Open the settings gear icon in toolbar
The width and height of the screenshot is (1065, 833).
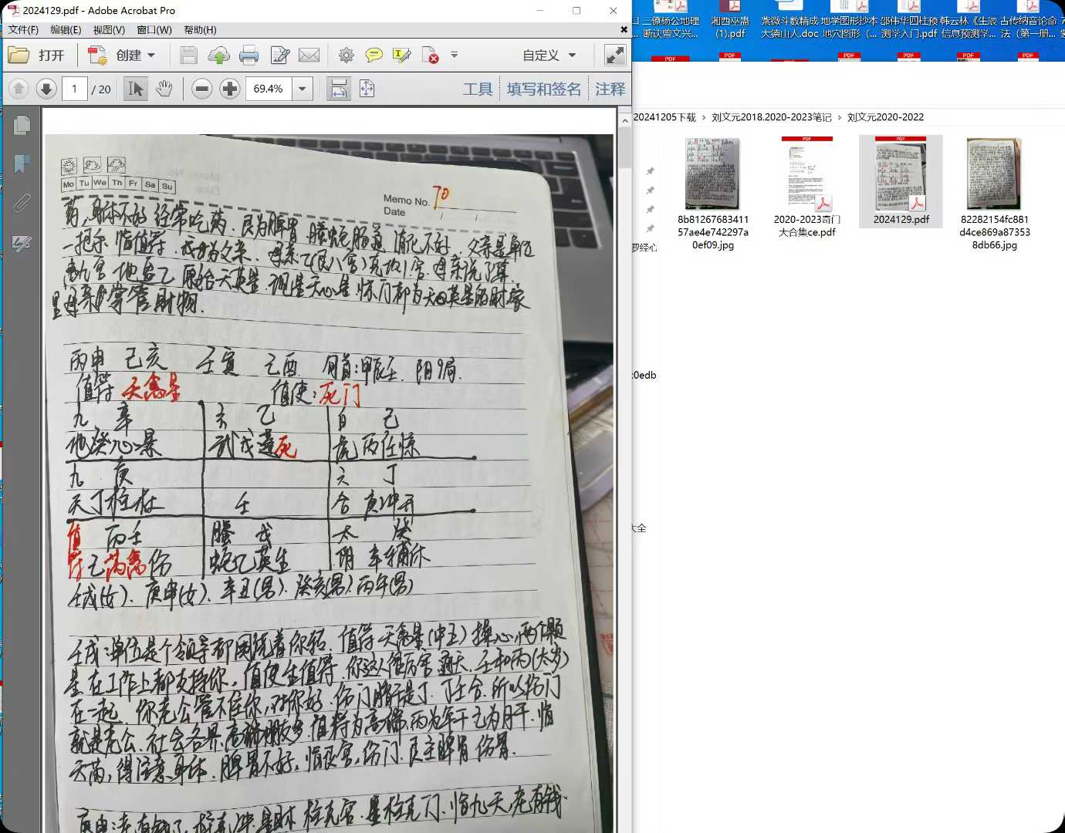click(347, 55)
